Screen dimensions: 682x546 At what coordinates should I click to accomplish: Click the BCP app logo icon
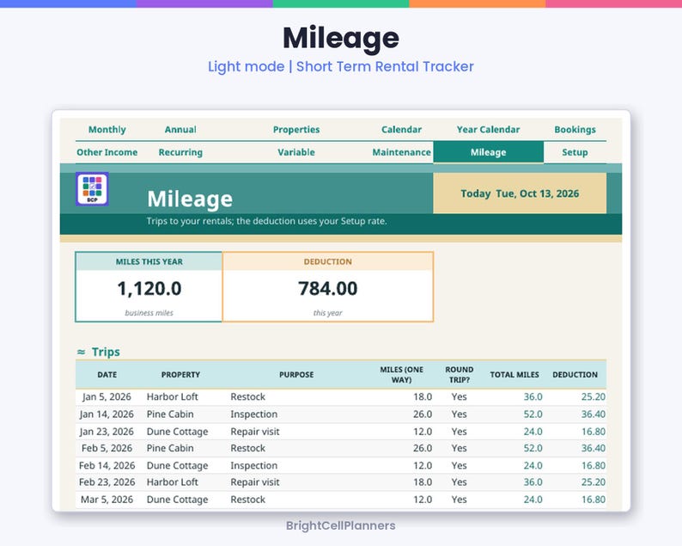point(92,189)
